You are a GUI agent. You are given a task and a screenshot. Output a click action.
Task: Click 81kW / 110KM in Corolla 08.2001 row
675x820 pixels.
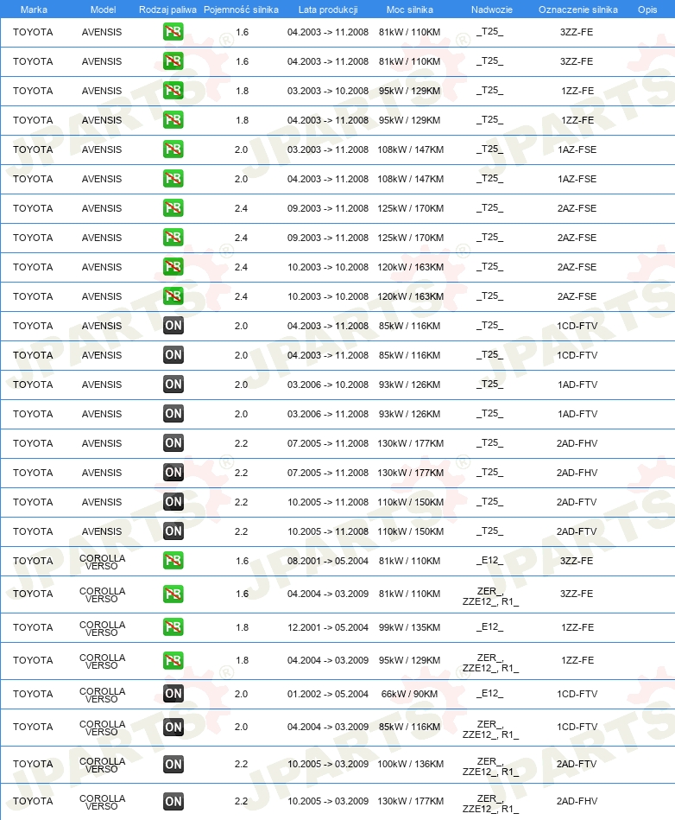click(410, 561)
